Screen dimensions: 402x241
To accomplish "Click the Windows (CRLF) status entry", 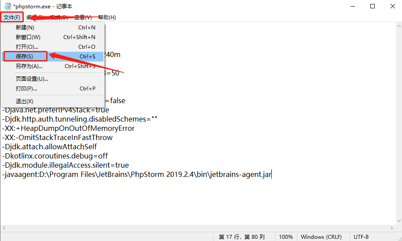I will (321, 237).
